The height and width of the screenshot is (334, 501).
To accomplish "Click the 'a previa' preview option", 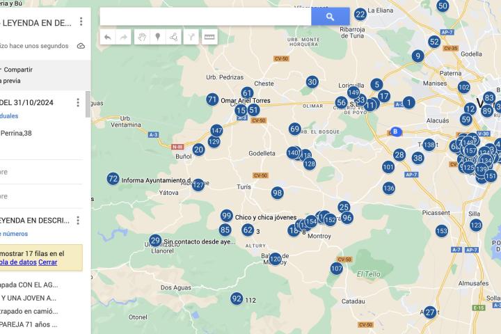I will pyautogui.click(x=10, y=81).
